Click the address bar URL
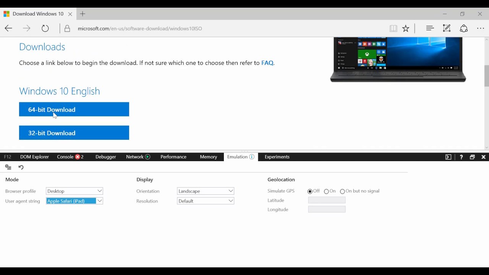Image resolution: width=489 pixels, height=275 pixels. [x=140, y=29]
